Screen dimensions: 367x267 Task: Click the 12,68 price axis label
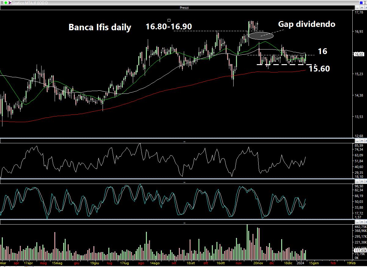click(359, 136)
